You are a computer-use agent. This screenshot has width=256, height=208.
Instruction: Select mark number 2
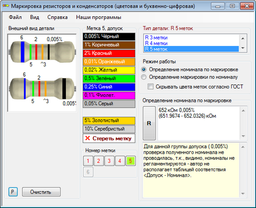[99, 161]
